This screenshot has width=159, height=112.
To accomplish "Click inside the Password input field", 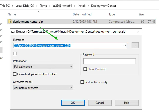I will point(109,61).
